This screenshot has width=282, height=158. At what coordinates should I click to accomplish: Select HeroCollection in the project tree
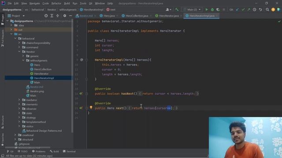pyautogui.click(x=43, y=69)
